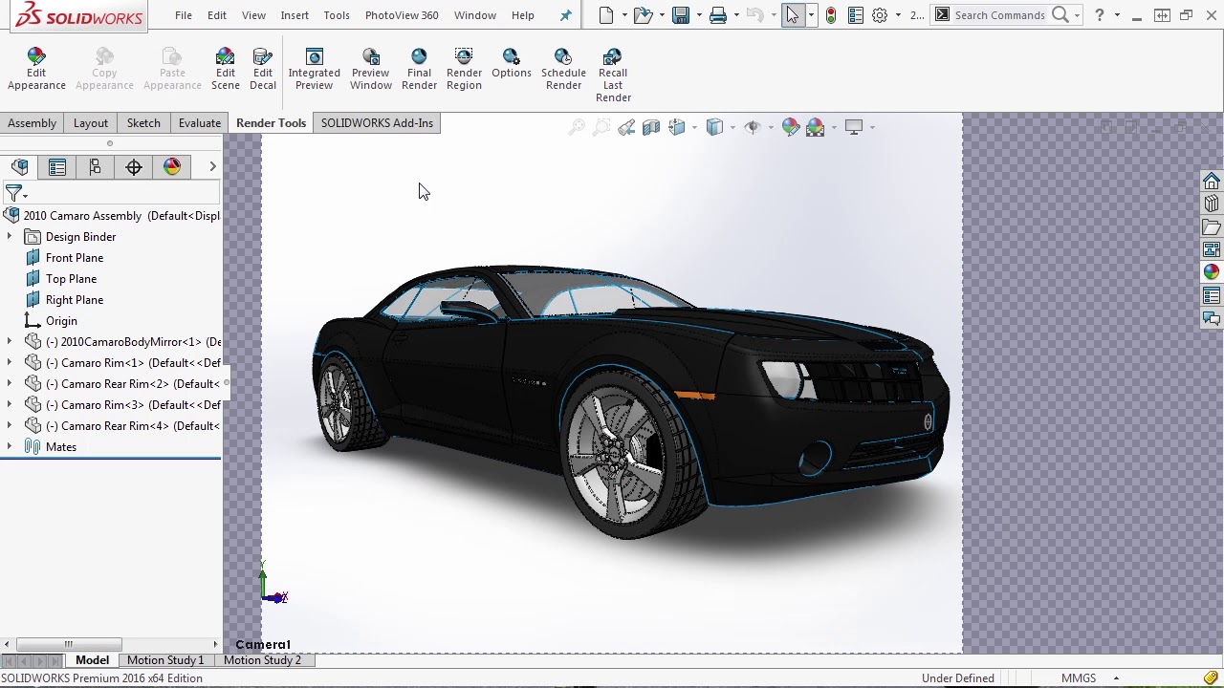1224x688 pixels.
Task: Show more manager tabs with chevron
Action: pyautogui.click(x=212, y=167)
